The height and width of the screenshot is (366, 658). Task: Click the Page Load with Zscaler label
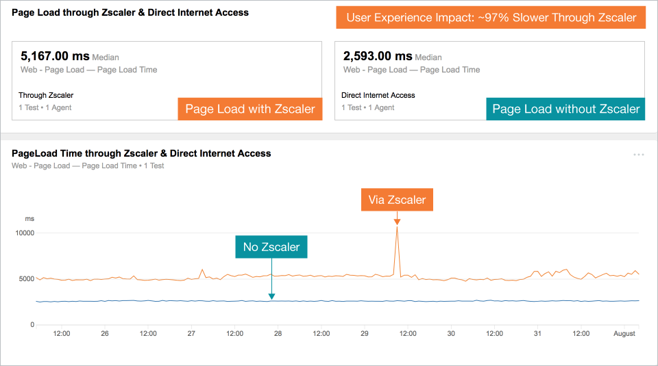[249, 109]
